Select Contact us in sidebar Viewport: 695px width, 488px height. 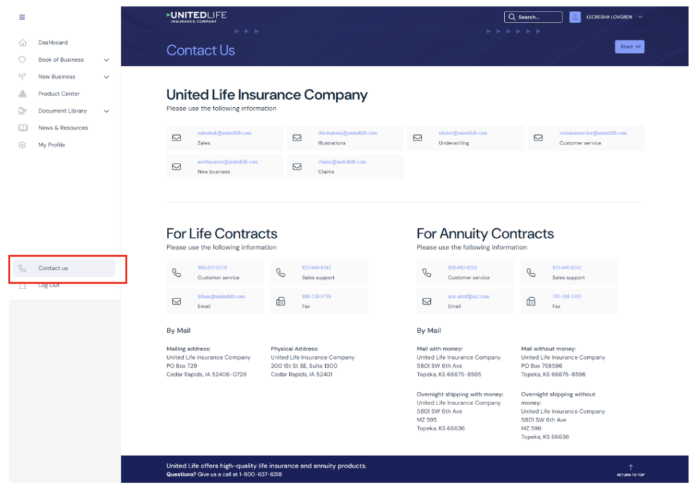tap(53, 268)
